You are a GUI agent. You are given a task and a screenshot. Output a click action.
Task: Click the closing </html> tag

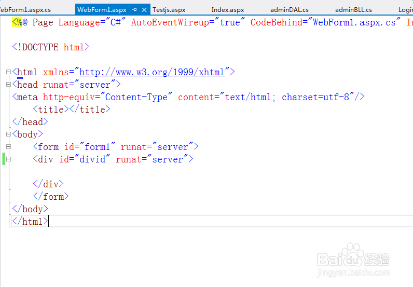tap(30, 222)
